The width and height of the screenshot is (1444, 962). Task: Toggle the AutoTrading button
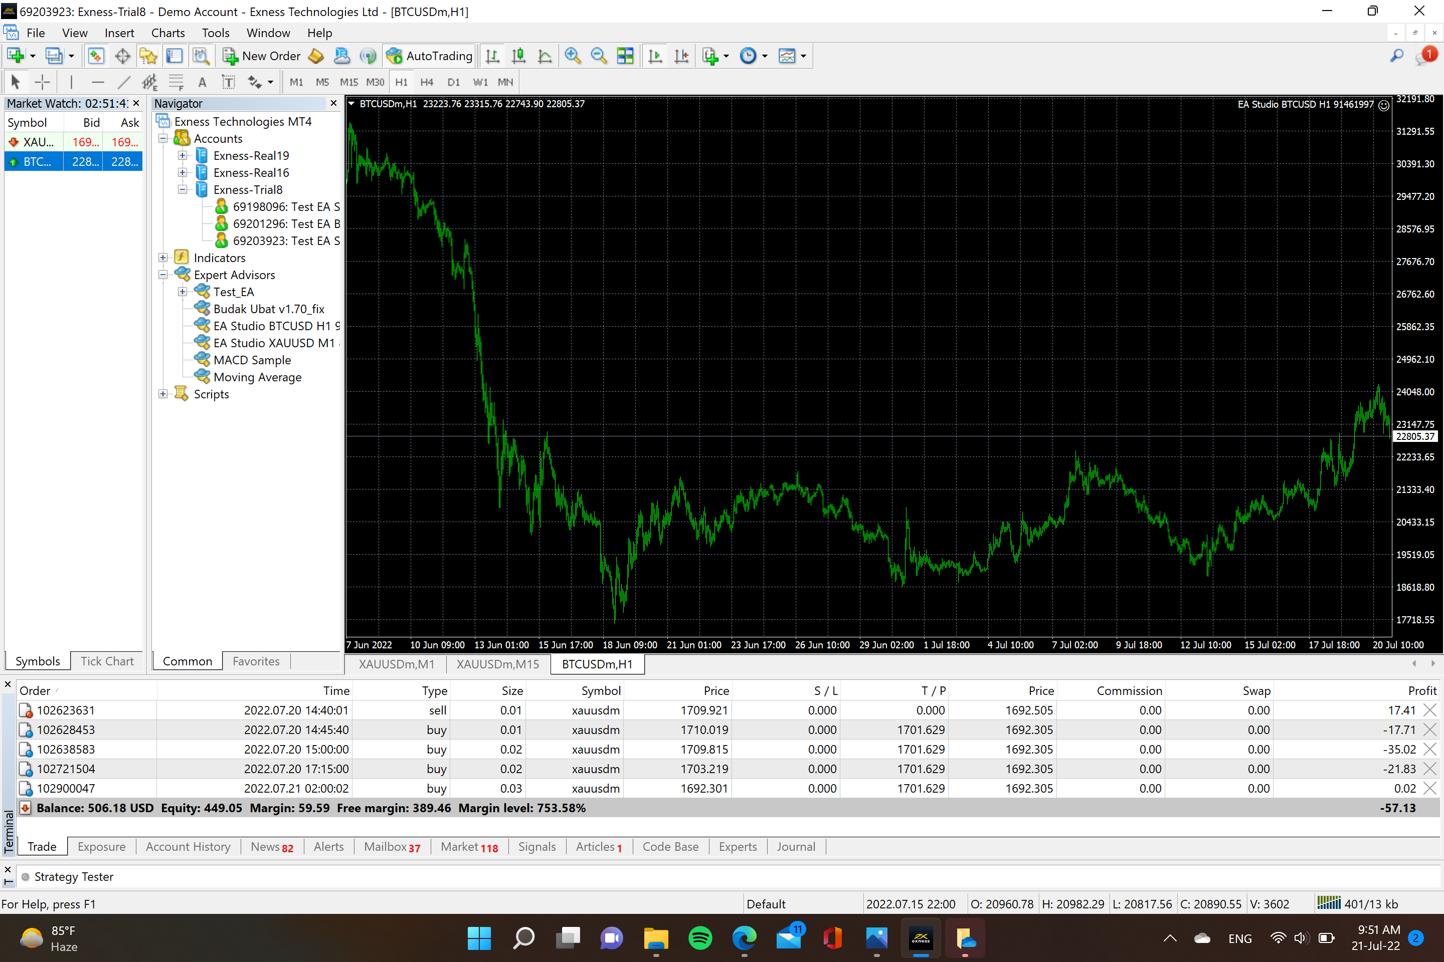(429, 56)
